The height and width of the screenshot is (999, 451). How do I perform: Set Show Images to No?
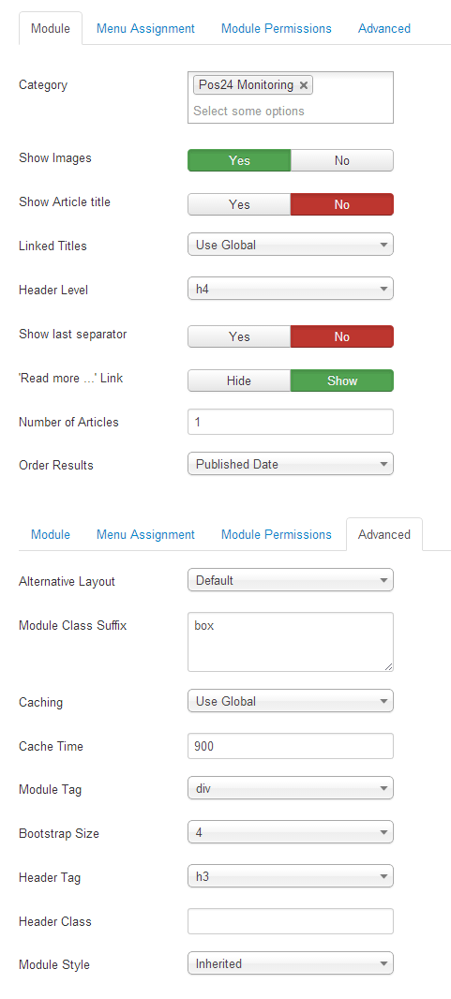click(342, 160)
